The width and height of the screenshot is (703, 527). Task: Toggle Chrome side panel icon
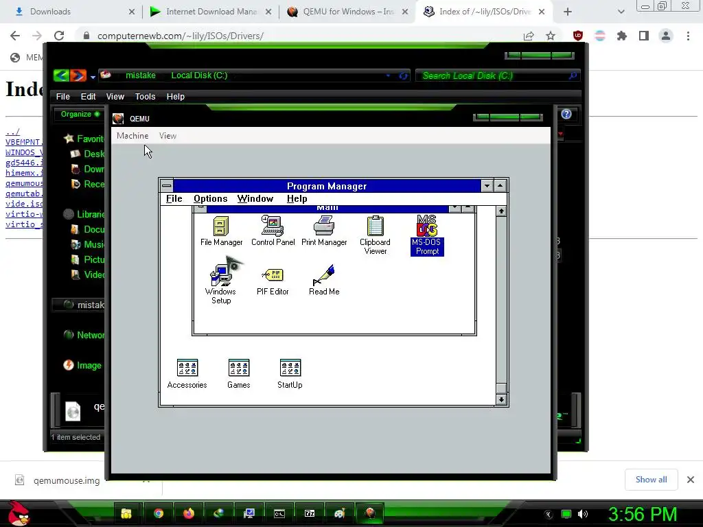tap(644, 36)
